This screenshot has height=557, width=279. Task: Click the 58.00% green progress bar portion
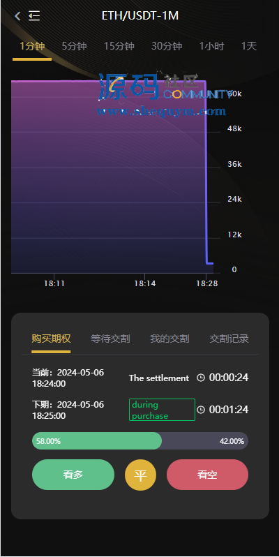point(97,441)
